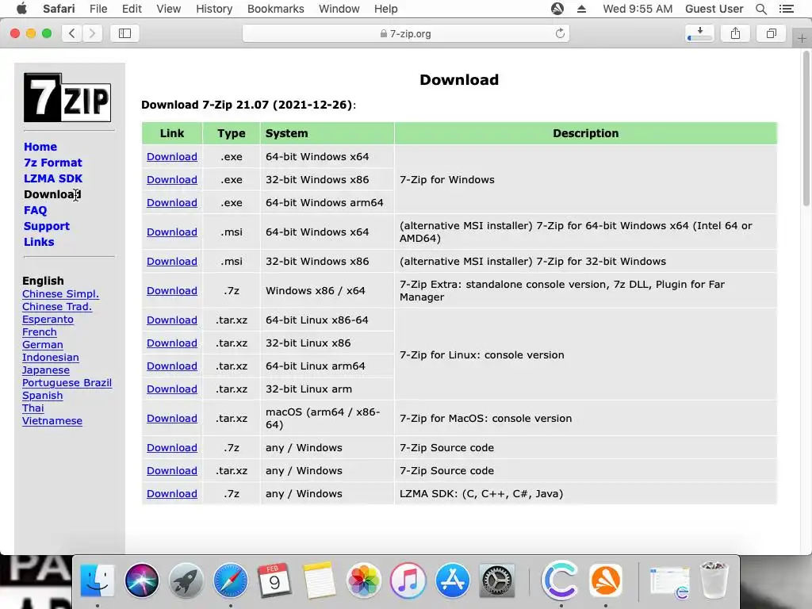Download .tar.xz for 32-bit Linux arm
The image size is (812, 609).
[x=172, y=389]
